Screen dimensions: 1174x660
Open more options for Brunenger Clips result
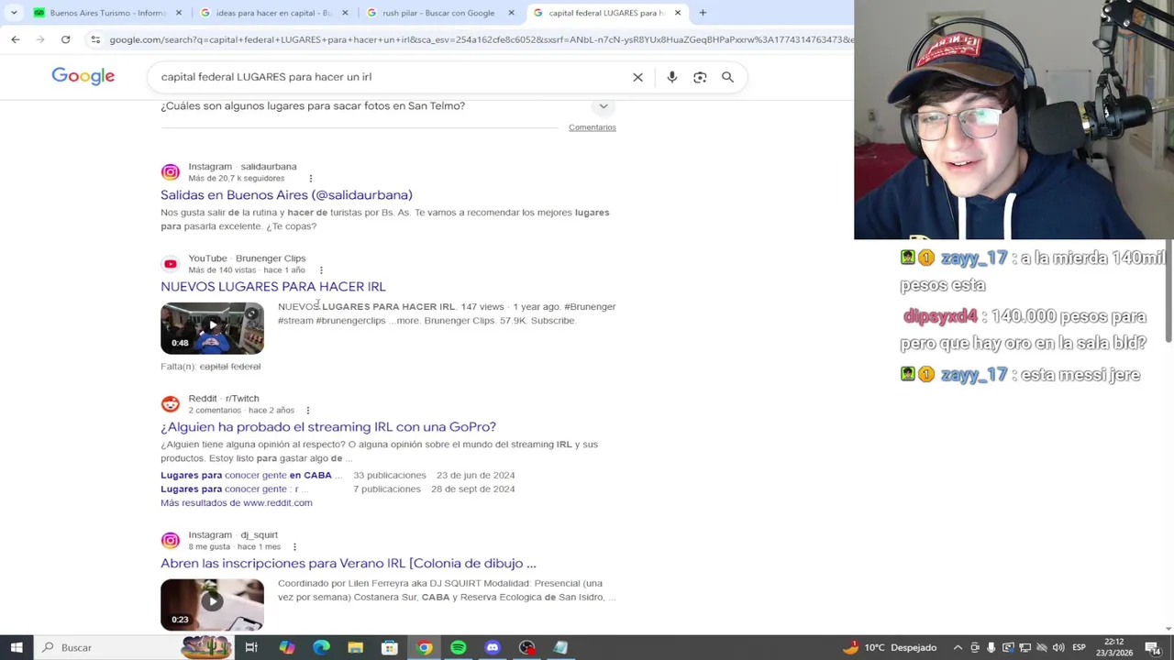click(x=321, y=270)
